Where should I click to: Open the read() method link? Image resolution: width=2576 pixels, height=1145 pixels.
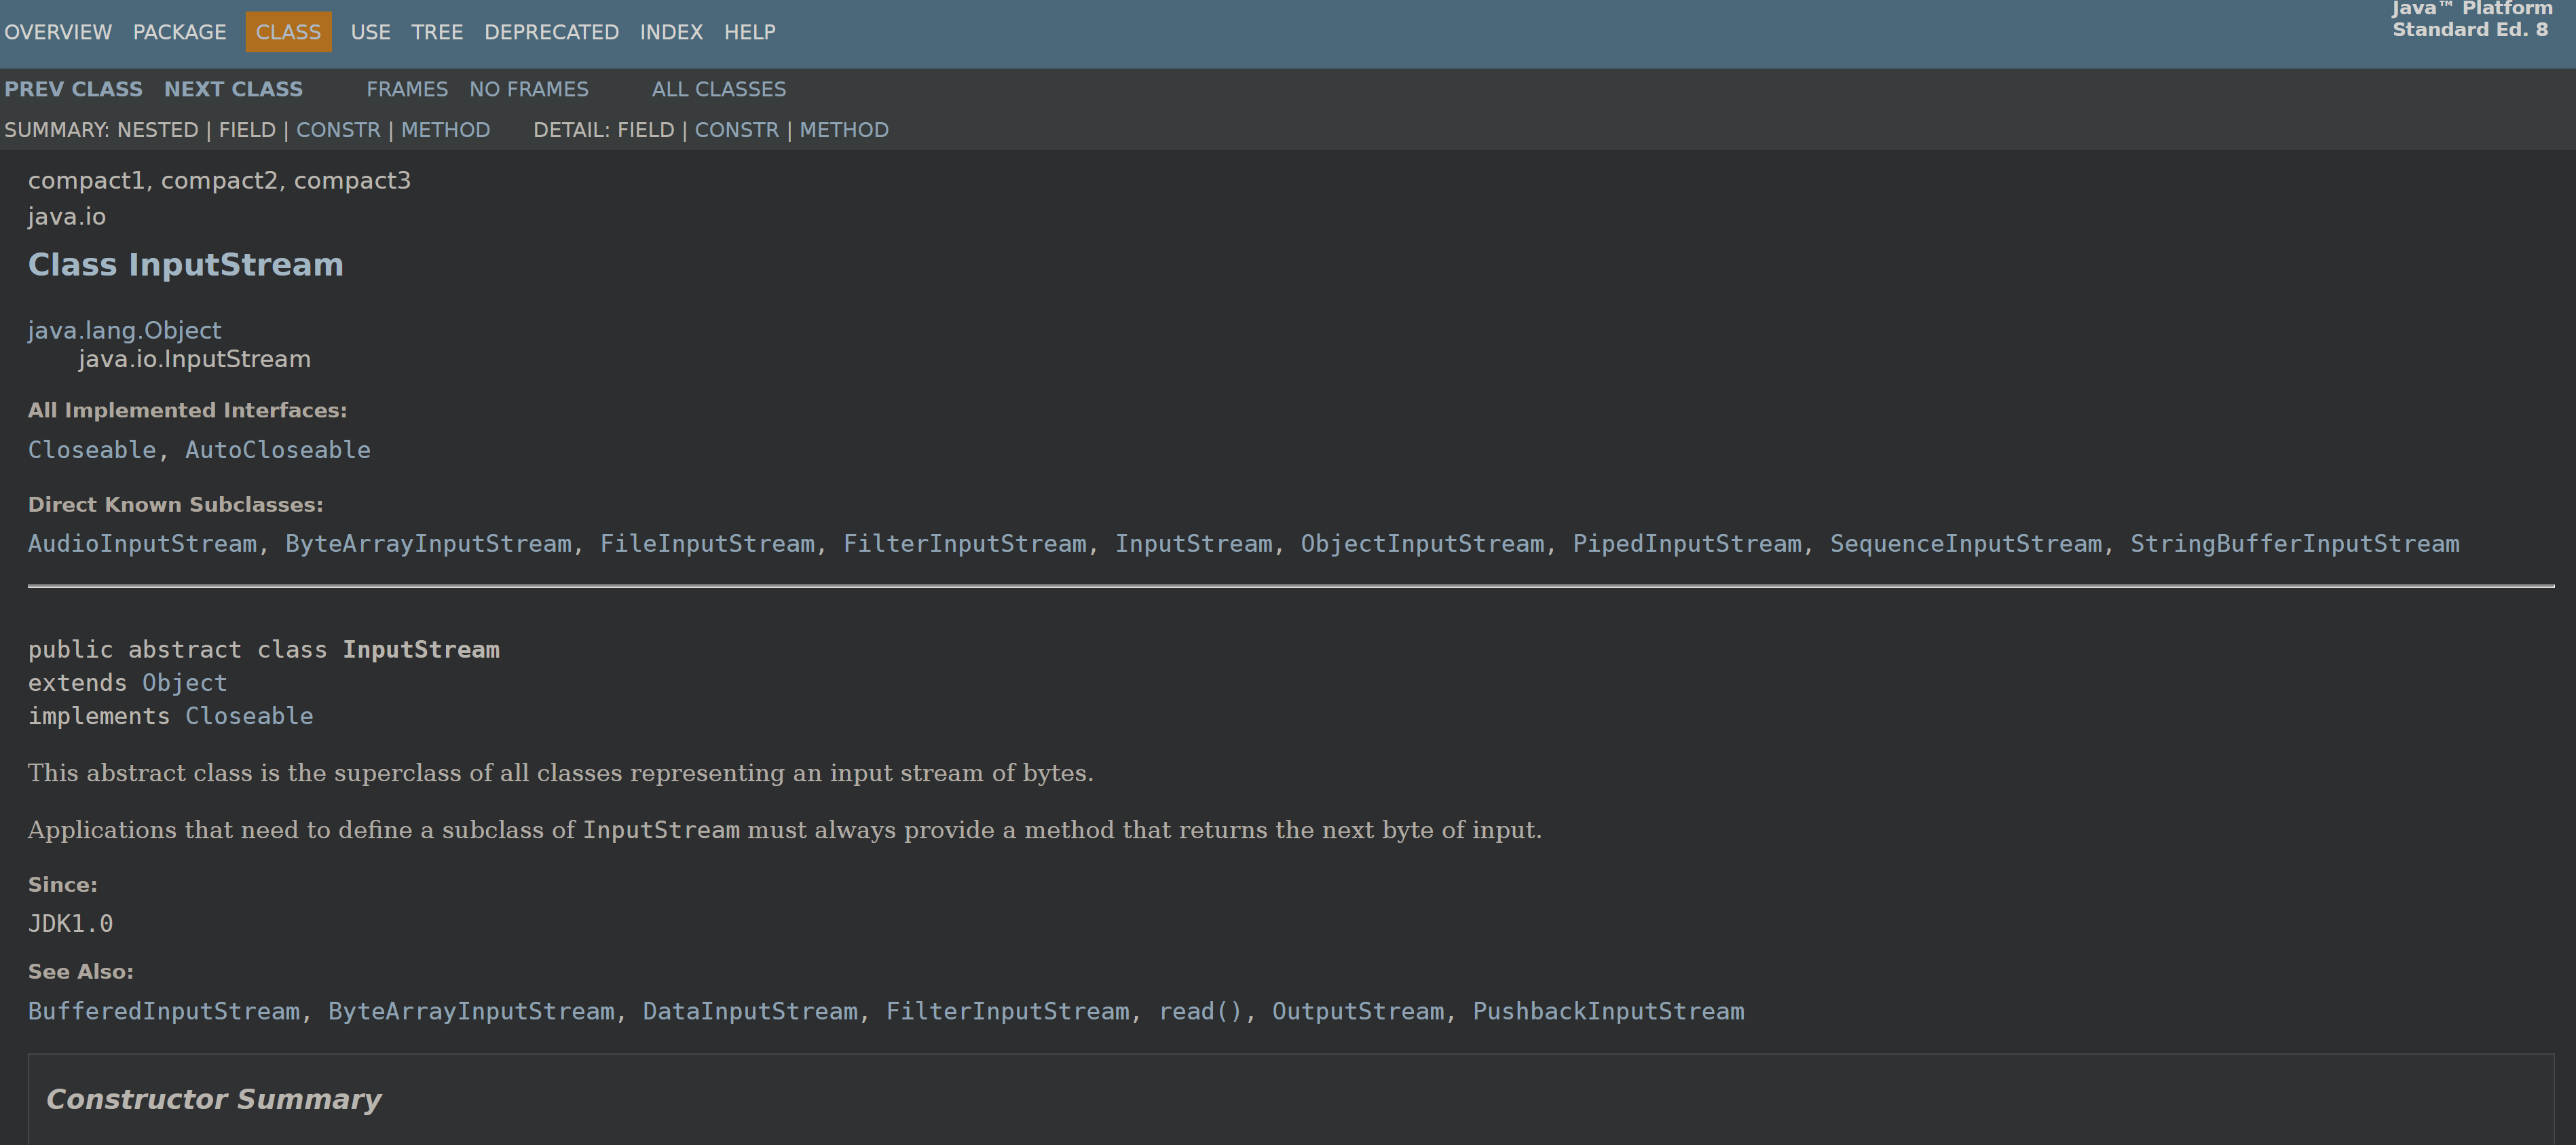click(1200, 1012)
